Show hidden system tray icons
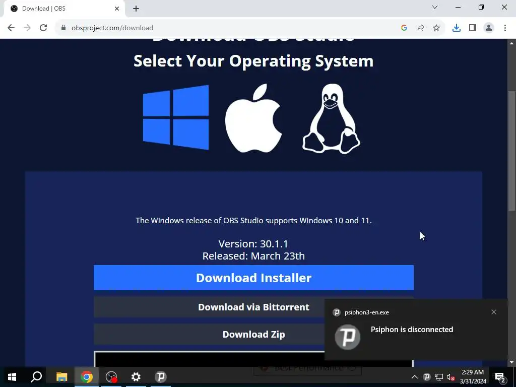 415,377
